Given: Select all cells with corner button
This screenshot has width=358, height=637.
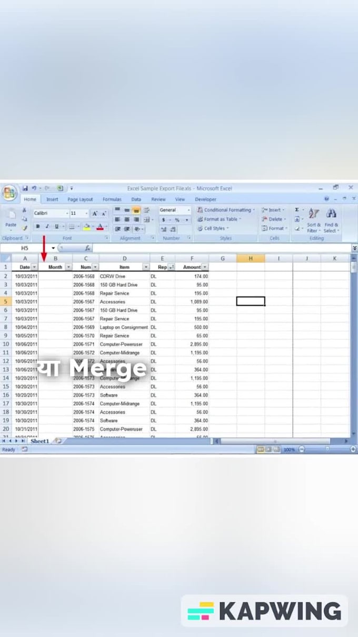Looking at the screenshot, I should tap(5, 258).
